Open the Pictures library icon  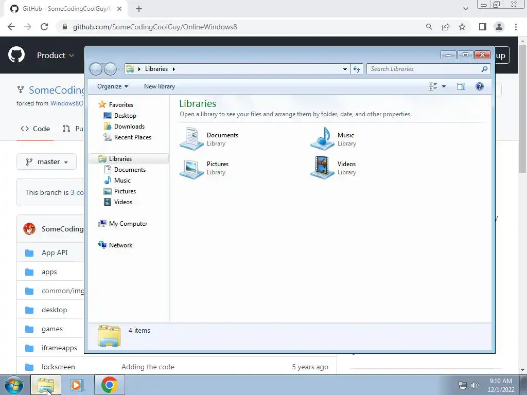pyautogui.click(x=191, y=168)
